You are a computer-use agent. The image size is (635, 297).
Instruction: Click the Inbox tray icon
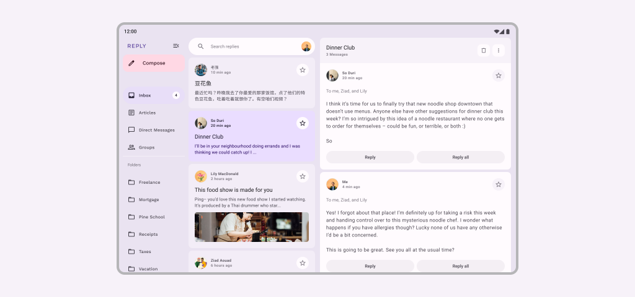click(x=131, y=95)
